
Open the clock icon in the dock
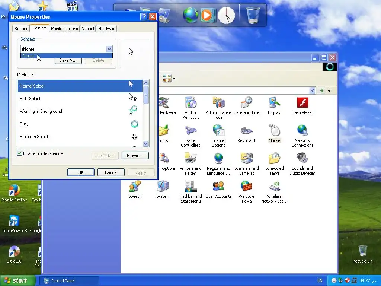[x=226, y=15]
